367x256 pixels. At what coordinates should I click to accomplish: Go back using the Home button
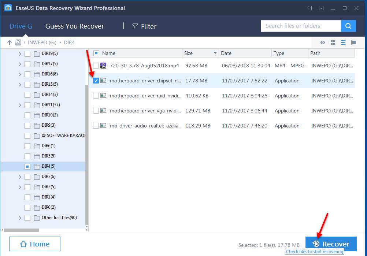(35, 244)
